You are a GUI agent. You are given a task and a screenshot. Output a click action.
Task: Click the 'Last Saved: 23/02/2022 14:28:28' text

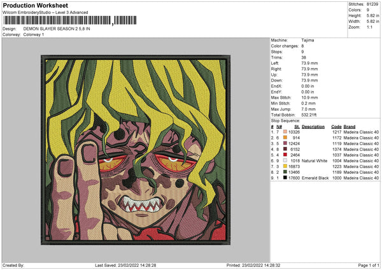point(125,265)
